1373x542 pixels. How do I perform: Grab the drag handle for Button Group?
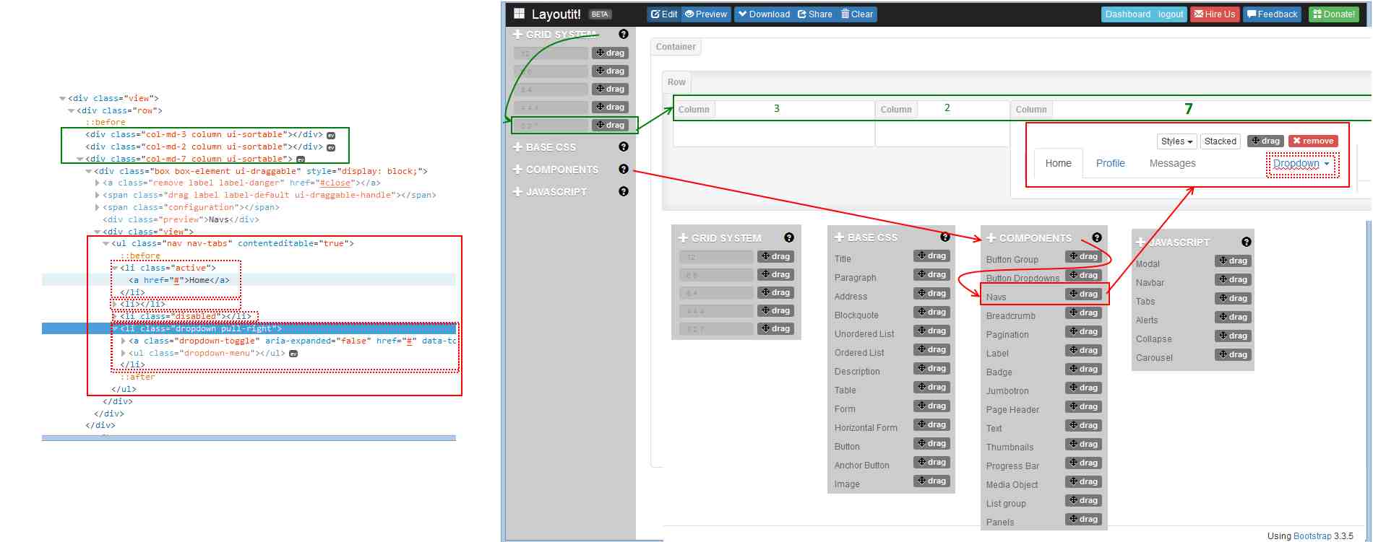pos(1083,256)
